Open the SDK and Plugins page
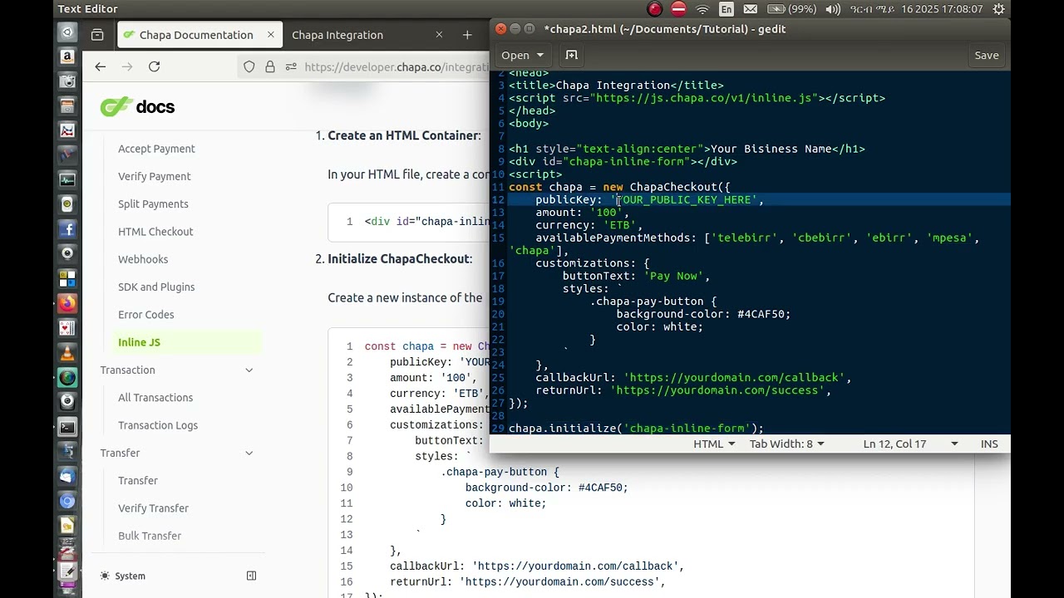The height and width of the screenshot is (598, 1064). pos(156,287)
